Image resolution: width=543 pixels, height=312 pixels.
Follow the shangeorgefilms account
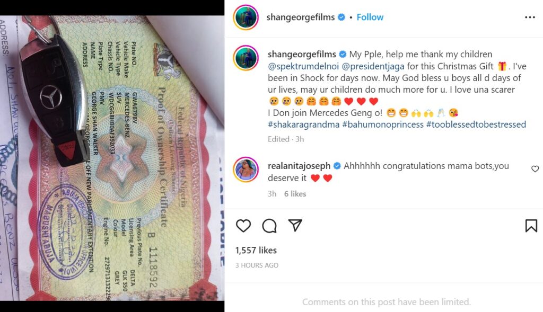[370, 17]
